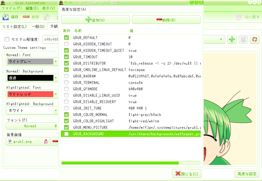Enable the GRUB_BACKGROUND checkbox
The width and height of the screenshot is (262, 181).
pyautogui.click(x=66, y=134)
